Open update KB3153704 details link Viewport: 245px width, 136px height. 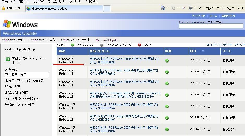(x=124, y=106)
